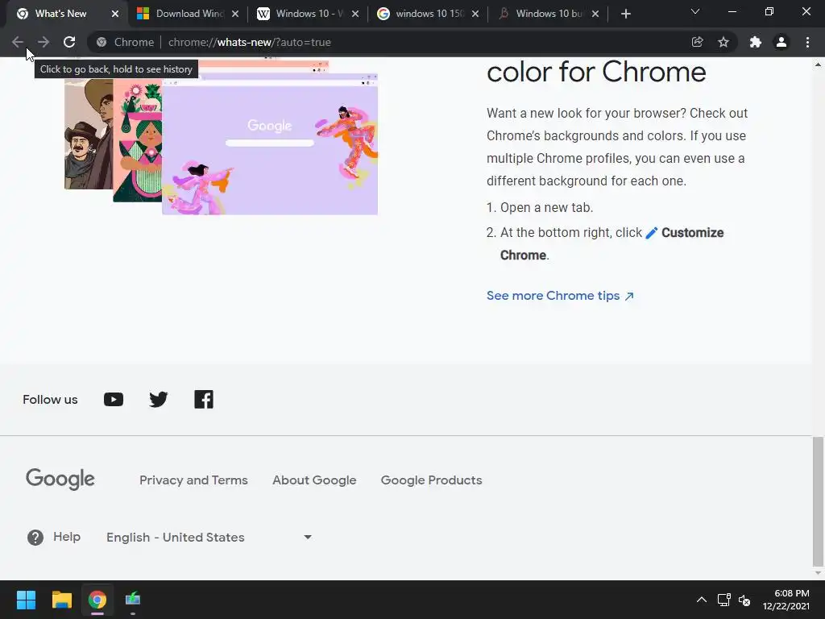Open Chrome's Facebook page
Image resolution: width=825 pixels, height=619 pixels.
click(204, 400)
